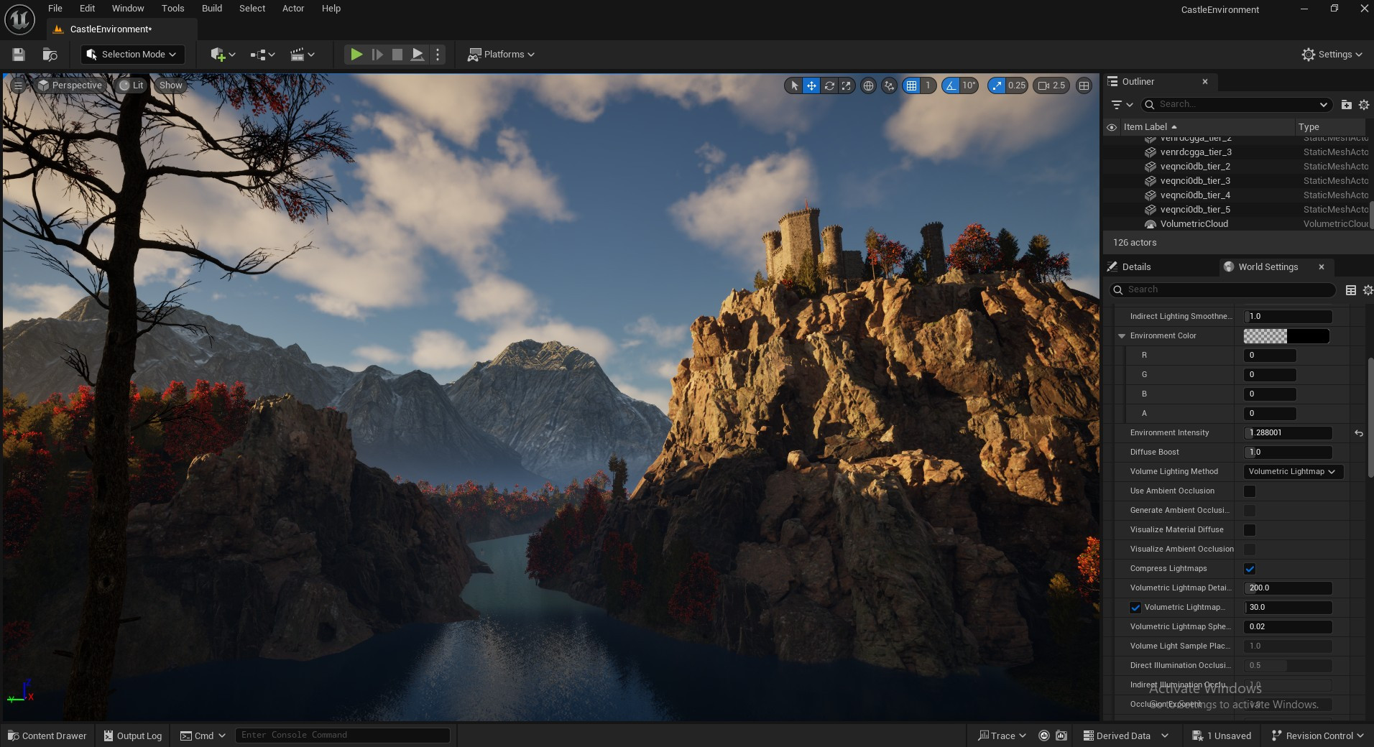Open the Blueprints dropdown icon
Image resolution: width=1374 pixels, height=747 pixels.
262,55
